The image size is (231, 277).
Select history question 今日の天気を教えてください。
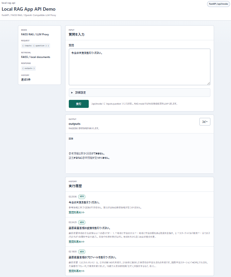(84, 202)
